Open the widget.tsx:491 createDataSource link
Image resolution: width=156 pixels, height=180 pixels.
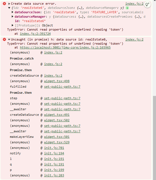coord(57,115)
